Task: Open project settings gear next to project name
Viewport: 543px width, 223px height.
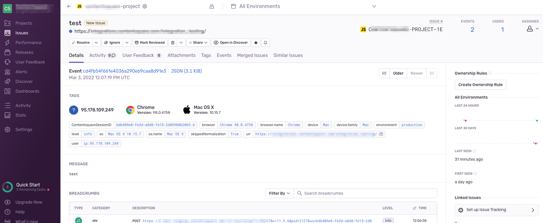Action: [x=145, y=6]
